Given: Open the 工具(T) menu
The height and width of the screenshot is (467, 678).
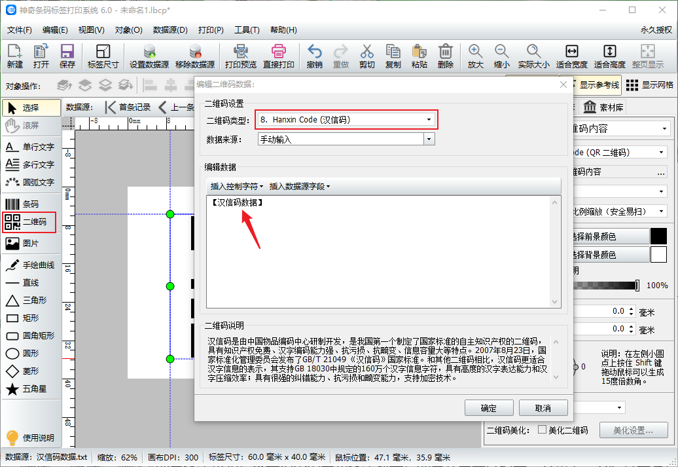Looking at the screenshot, I should pyautogui.click(x=247, y=30).
